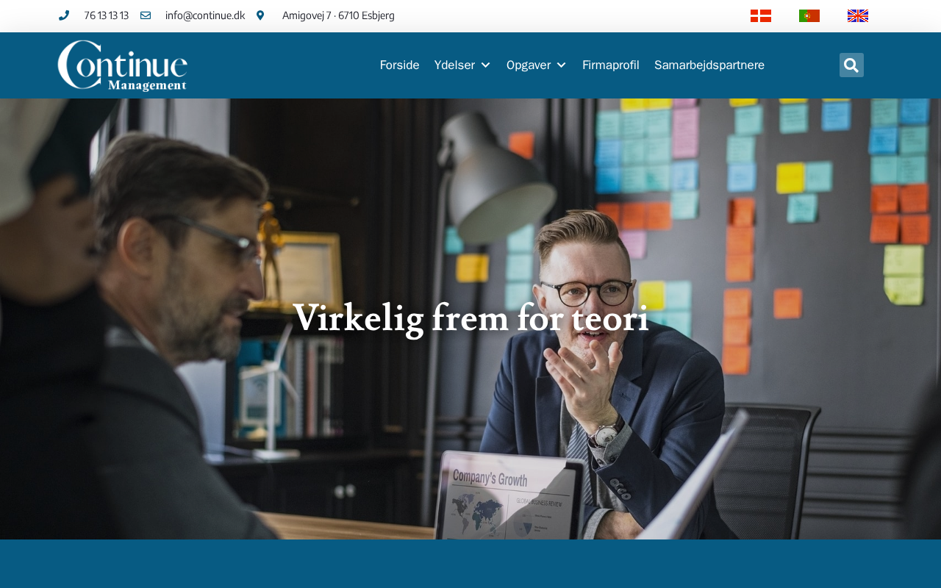Click the envelope email icon
The width and height of the screenshot is (941, 588).
(x=146, y=15)
